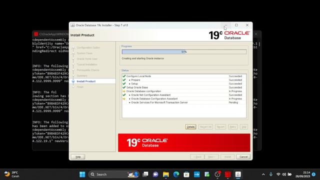Viewport: 320px width, 180px height.
Task: Click yellow arrow beside Oracle Database configuration
Action: (x=124, y=91)
